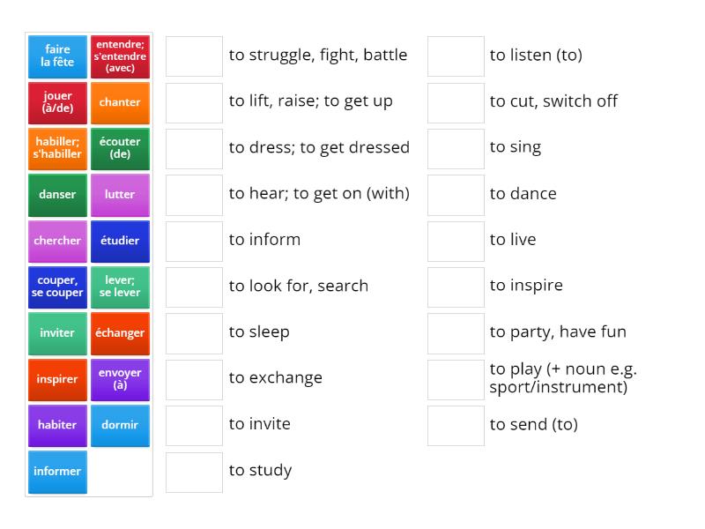This screenshot has height=529, width=705.
Task: Click the answer box beside "to send (to)"
Action: [x=455, y=425]
